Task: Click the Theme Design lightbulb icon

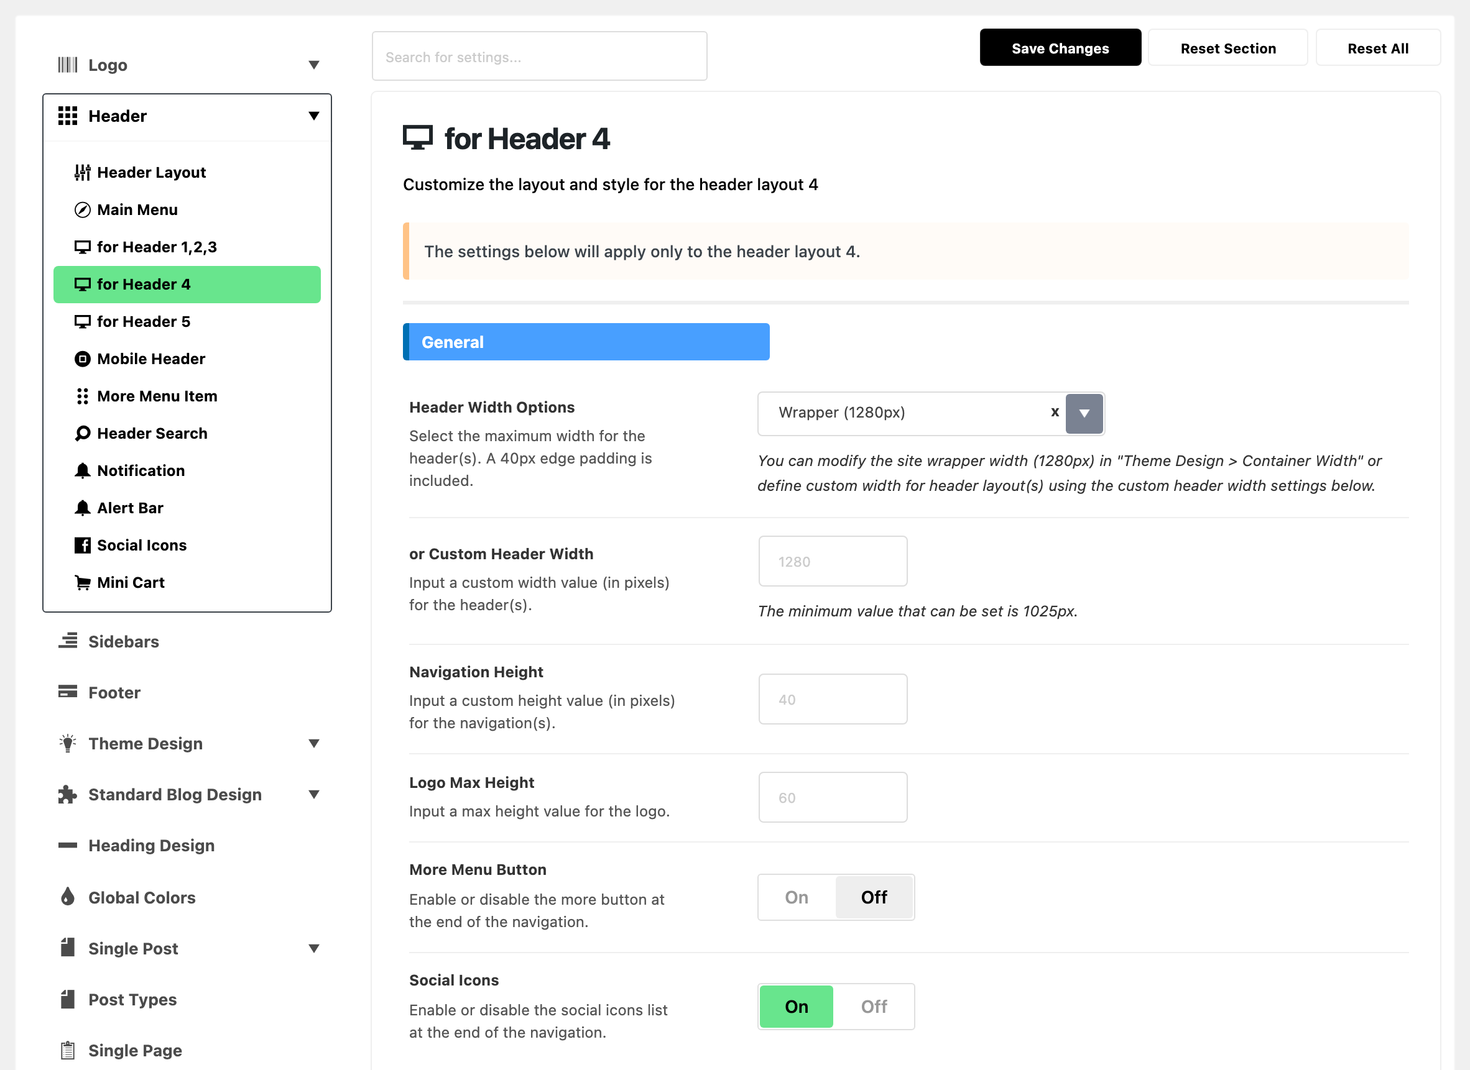Action: click(67, 743)
